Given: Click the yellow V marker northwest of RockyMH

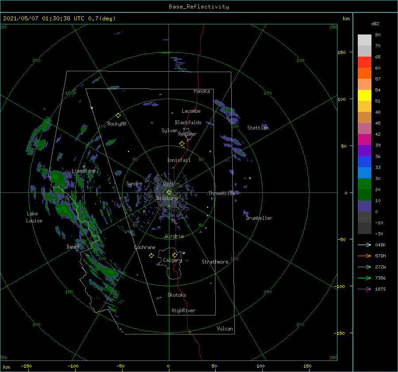Looking at the screenshot, I should pos(92,108).
